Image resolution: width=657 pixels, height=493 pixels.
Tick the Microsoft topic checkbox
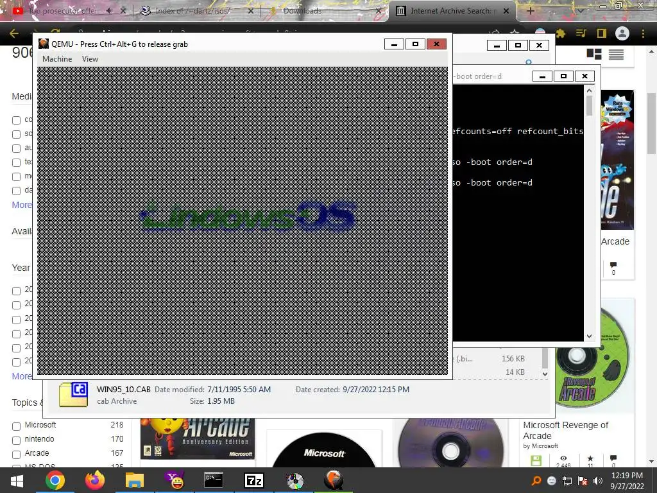[x=16, y=426]
